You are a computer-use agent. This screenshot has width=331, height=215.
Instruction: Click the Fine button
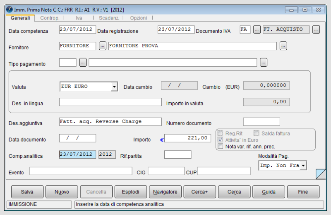click(x=303, y=192)
